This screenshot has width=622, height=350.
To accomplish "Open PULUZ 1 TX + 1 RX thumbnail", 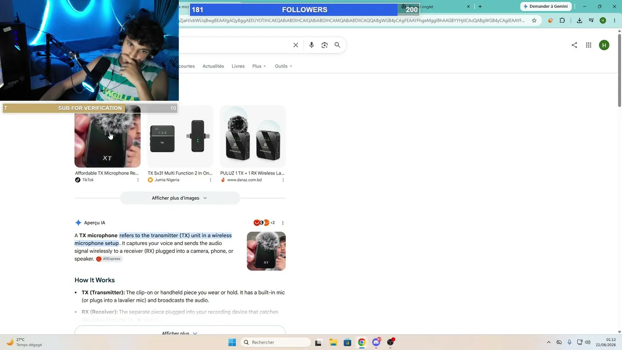I will point(253,137).
